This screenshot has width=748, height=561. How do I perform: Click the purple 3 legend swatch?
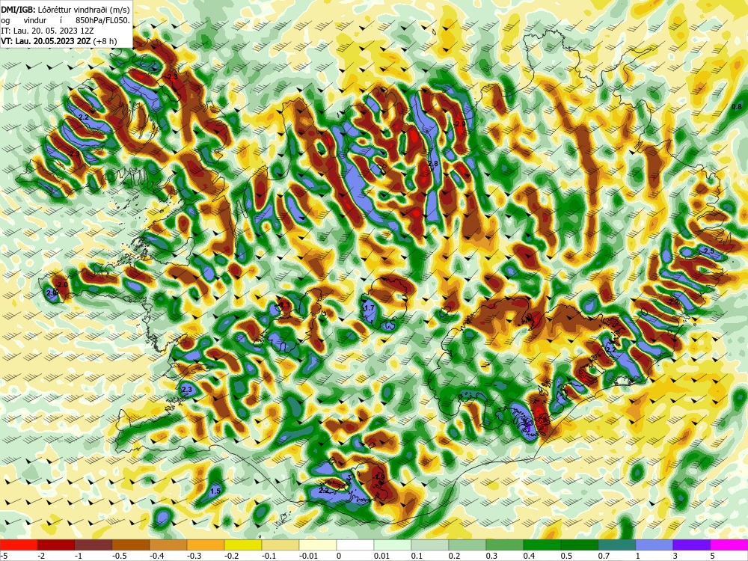coord(692,545)
